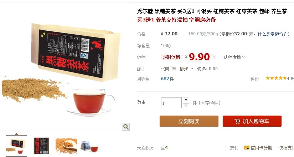294x157 pixels.
Task: Click the 加入购物车 add to cart button
Action: 252,121
